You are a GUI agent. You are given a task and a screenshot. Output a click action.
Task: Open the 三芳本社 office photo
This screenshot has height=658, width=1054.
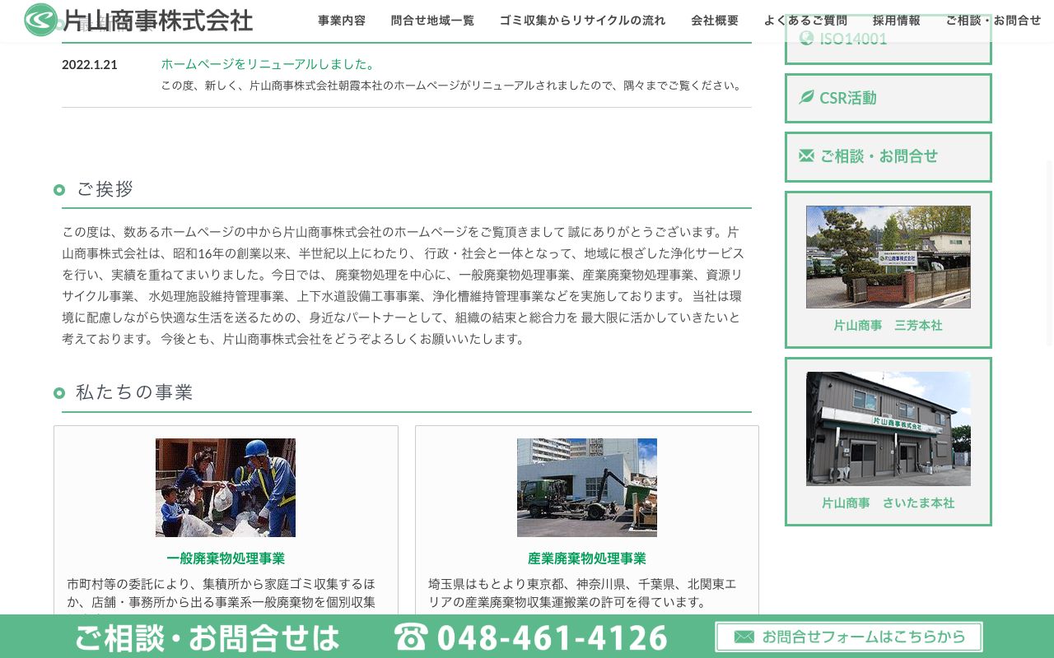tap(888, 257)
